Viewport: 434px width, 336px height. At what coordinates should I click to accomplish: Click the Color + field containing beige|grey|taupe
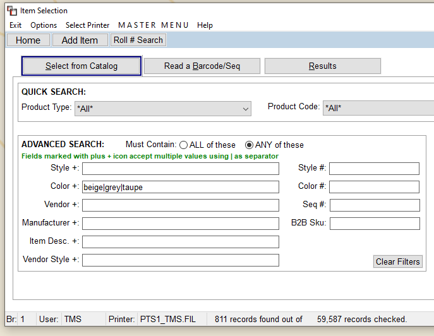click(181, 187)
